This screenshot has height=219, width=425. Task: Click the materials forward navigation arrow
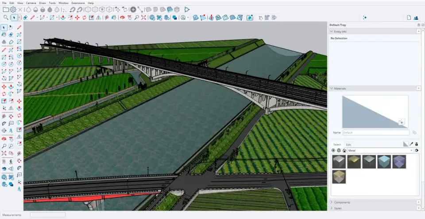339,150
